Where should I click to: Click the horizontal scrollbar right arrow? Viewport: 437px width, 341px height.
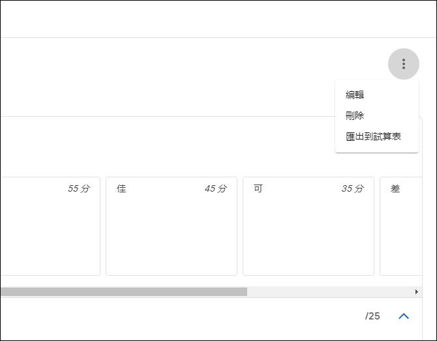(416, 291)
